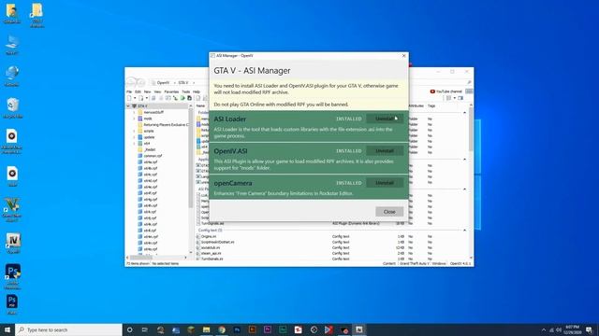Image resolution: width=599 pixels, height=336 pixels.
Task: Sort file list by Tags column
Action: (x=431, y=105)
